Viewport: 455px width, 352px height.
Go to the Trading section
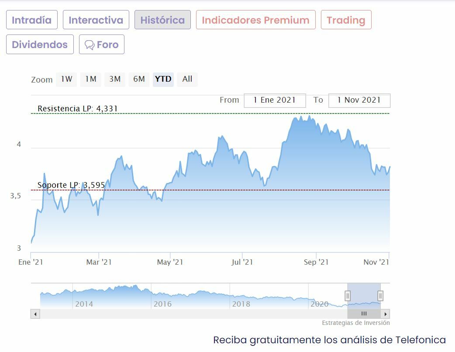click(x=346, y=20)
